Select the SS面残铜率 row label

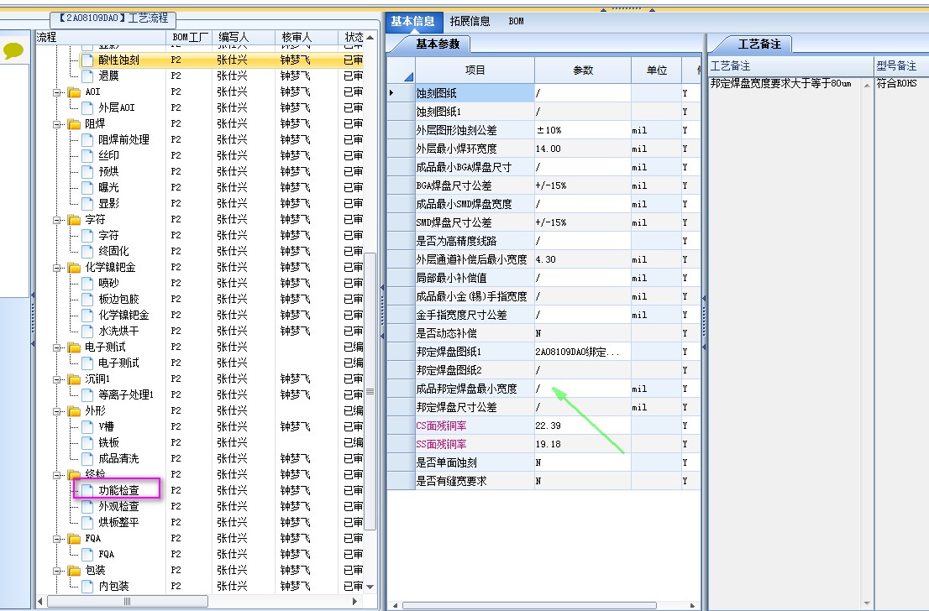441,444
